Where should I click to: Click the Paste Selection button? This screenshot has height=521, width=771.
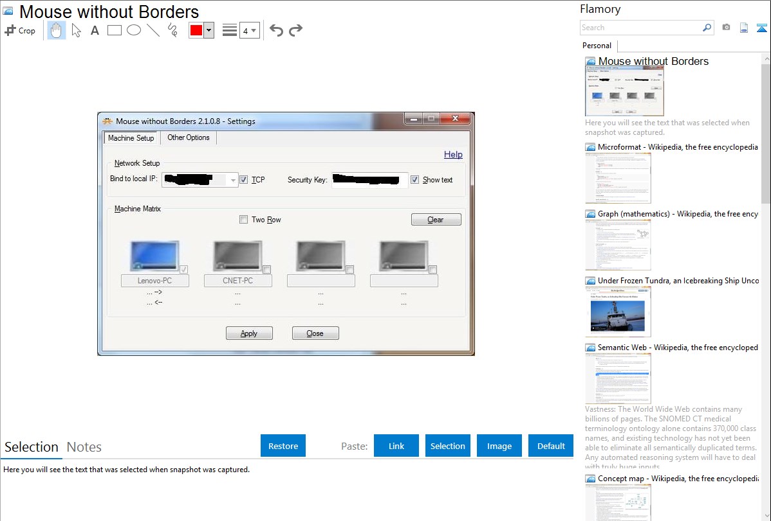[x=448, y=446]
